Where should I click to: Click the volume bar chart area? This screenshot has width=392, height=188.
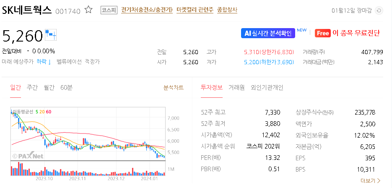[88, 168]
